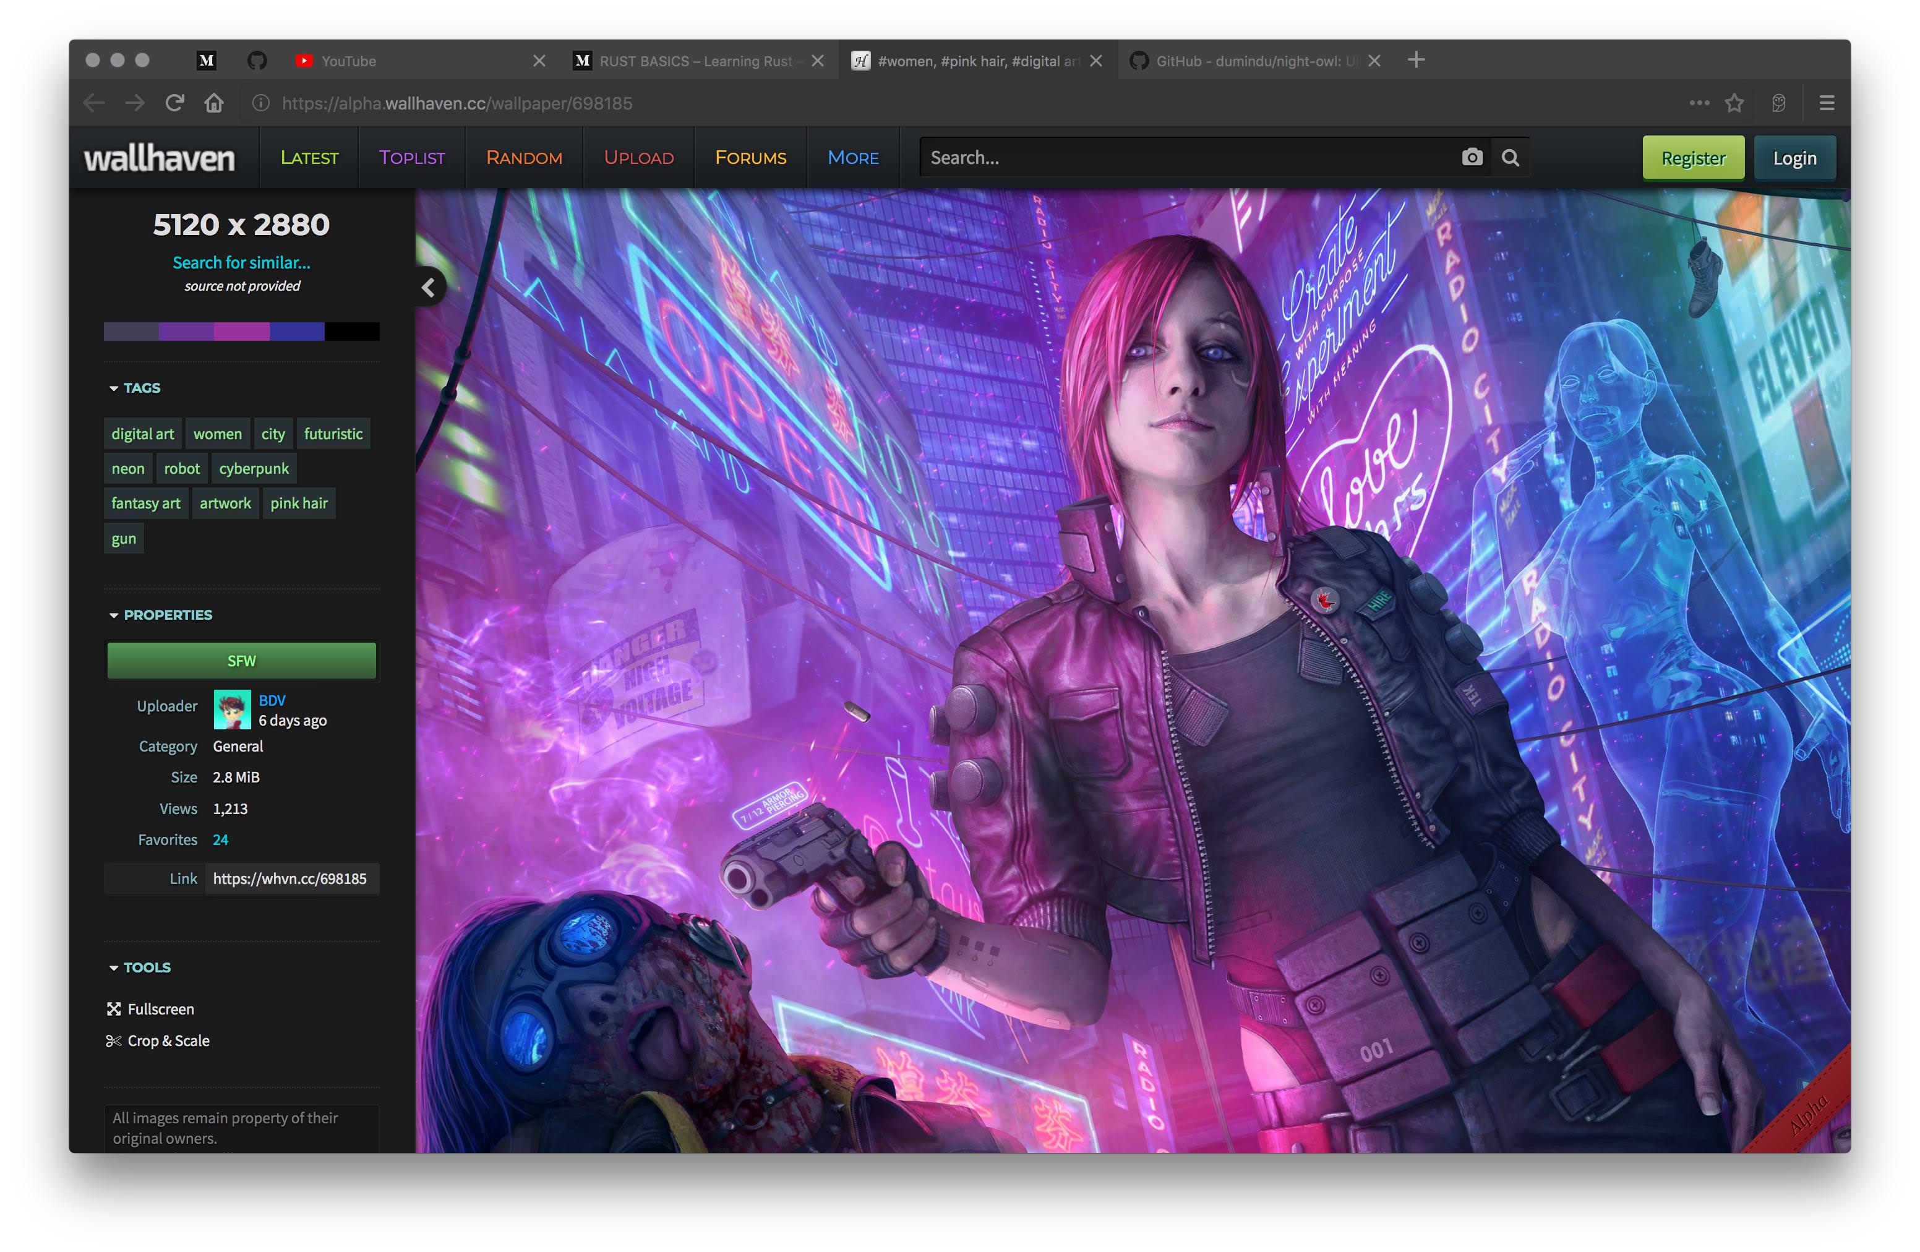Open a new browser tab

pos(1416,61)
